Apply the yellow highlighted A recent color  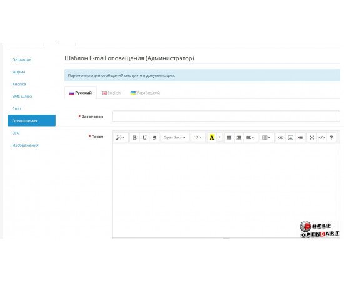[x=211, y=138]
